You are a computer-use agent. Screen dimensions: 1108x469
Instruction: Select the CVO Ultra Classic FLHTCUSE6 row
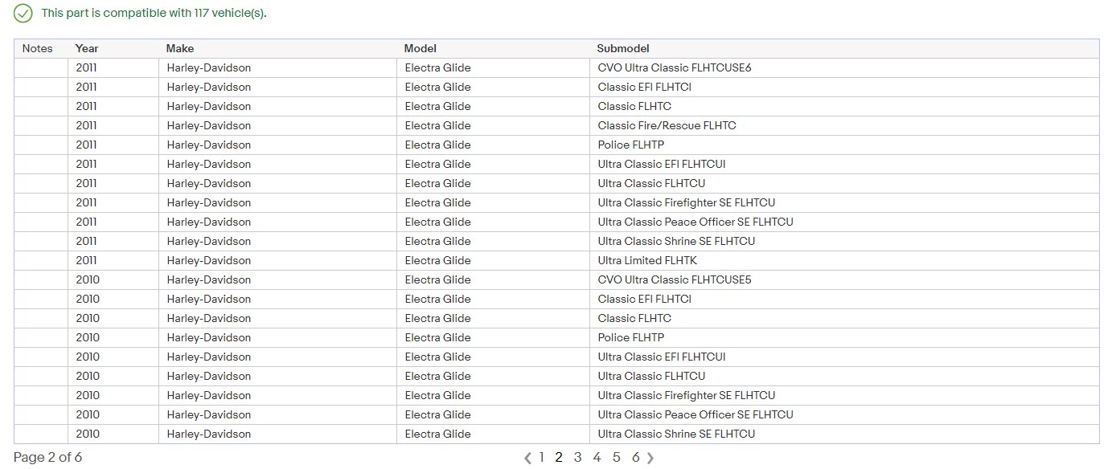pos(675,67)
